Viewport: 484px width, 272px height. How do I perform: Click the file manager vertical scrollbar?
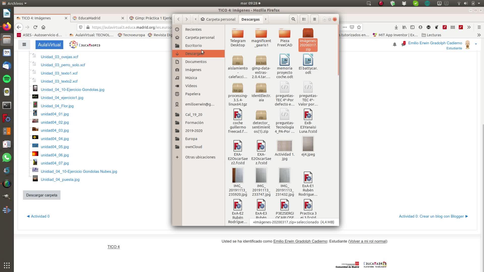click(x=338, y=50)
